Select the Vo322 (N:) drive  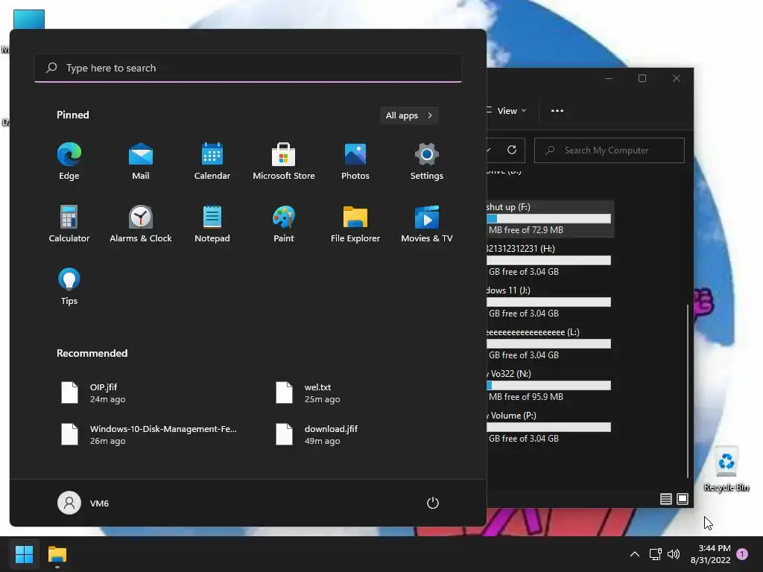(x=550, y=385)
